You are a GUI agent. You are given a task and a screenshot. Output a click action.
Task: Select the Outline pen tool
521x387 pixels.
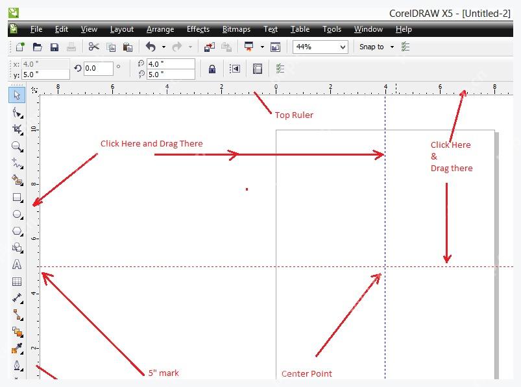[x=17, y=366]
